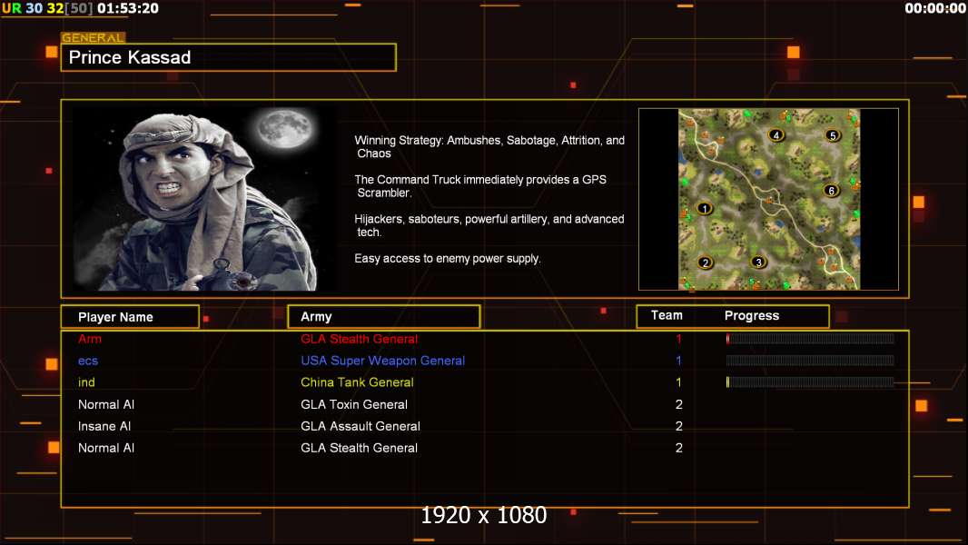
Task: Click Arm's loading progress bar
Action: point(810,338)
